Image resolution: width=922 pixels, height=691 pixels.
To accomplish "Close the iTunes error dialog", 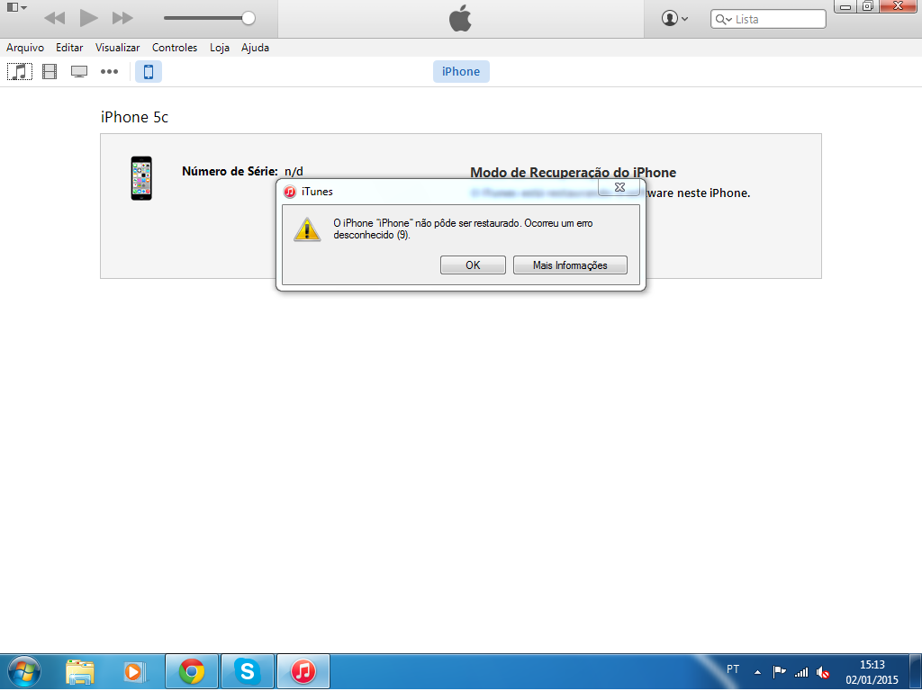I will tap(619, 187).
